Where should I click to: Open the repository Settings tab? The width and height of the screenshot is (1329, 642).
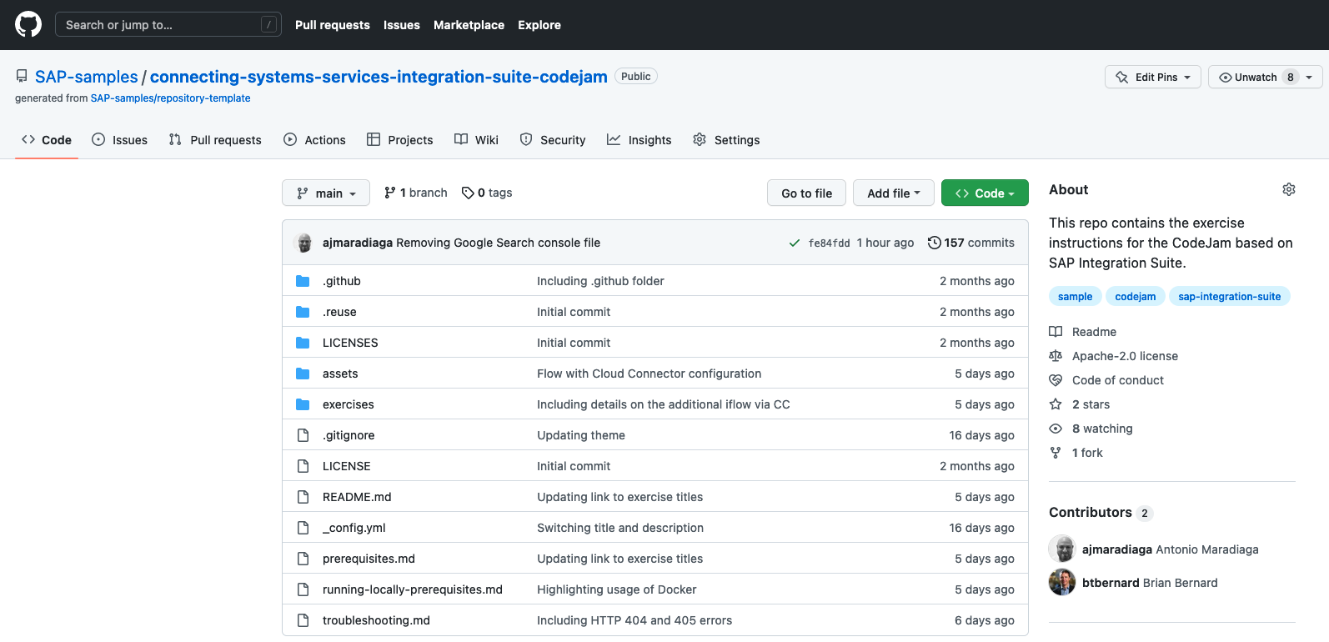pyautogui.click(x=726, y=140)
